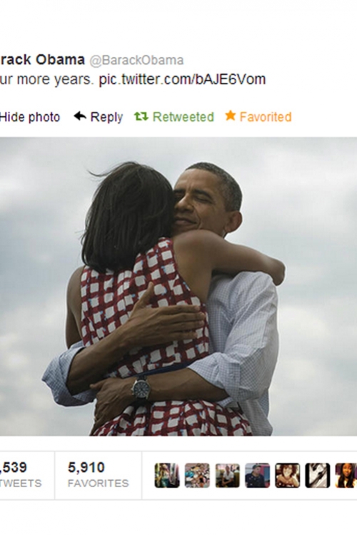
Task: Open the second favoriter avatar in row
Action: coord(197,475)
